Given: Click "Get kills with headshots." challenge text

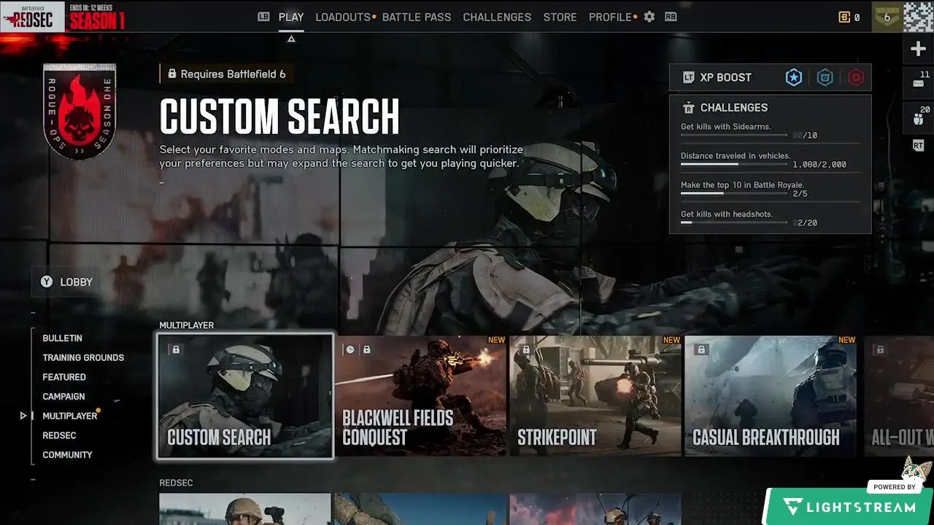Looking at the screenshot, I should click(x=727, y=214).
